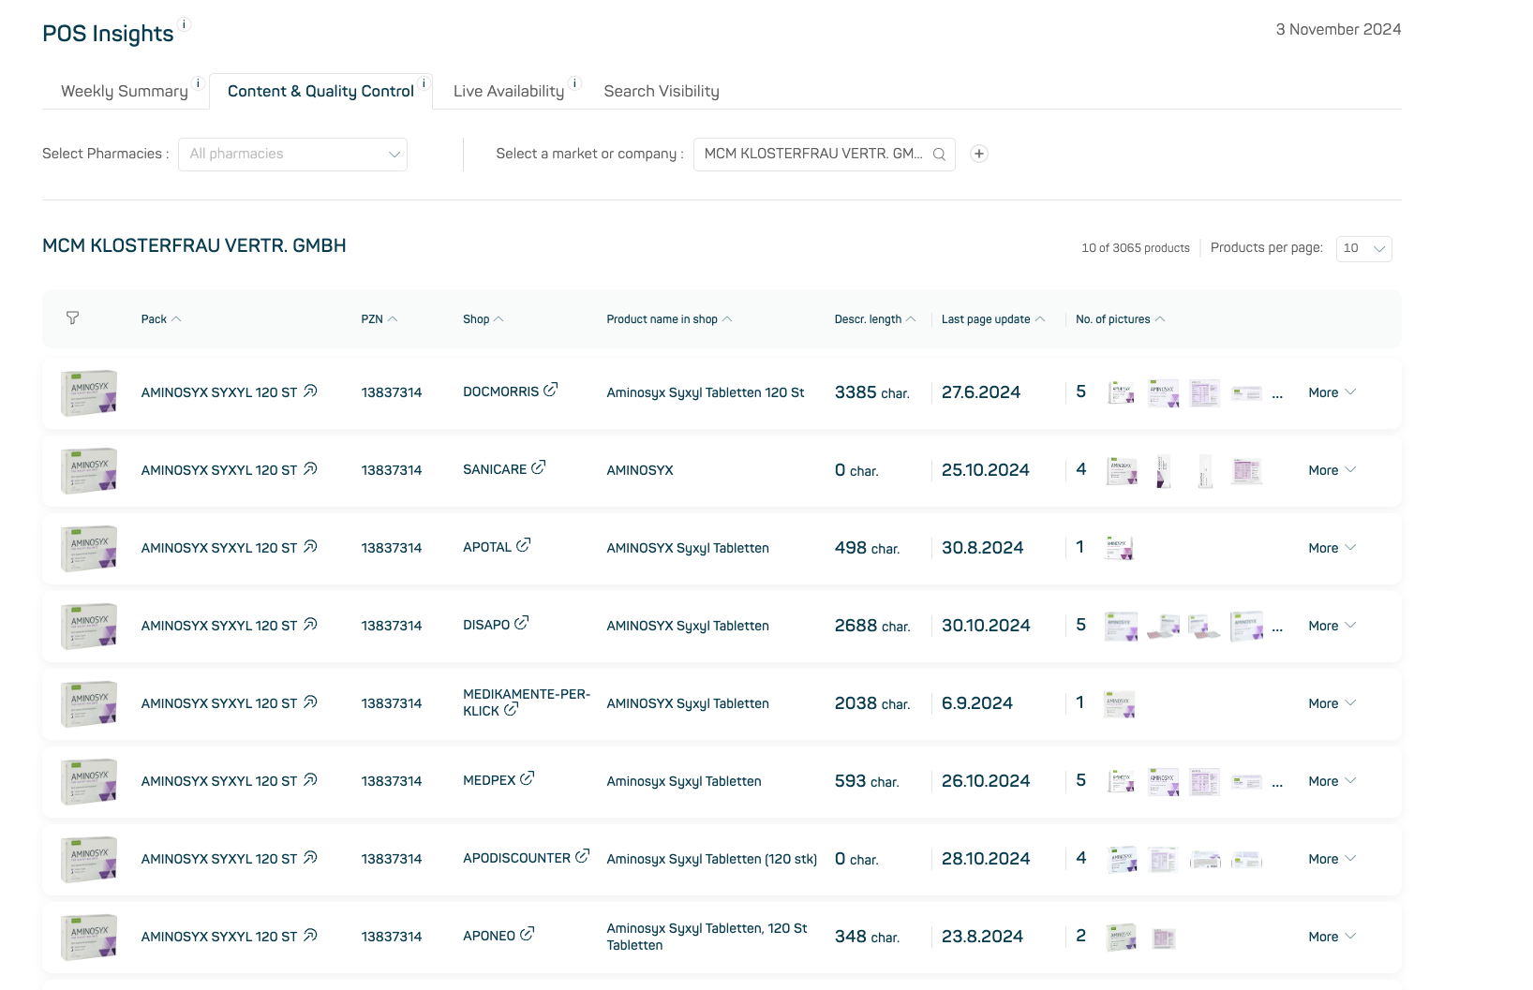
Task: Click the info icon beside Live Availability
Action: (574, 83)
